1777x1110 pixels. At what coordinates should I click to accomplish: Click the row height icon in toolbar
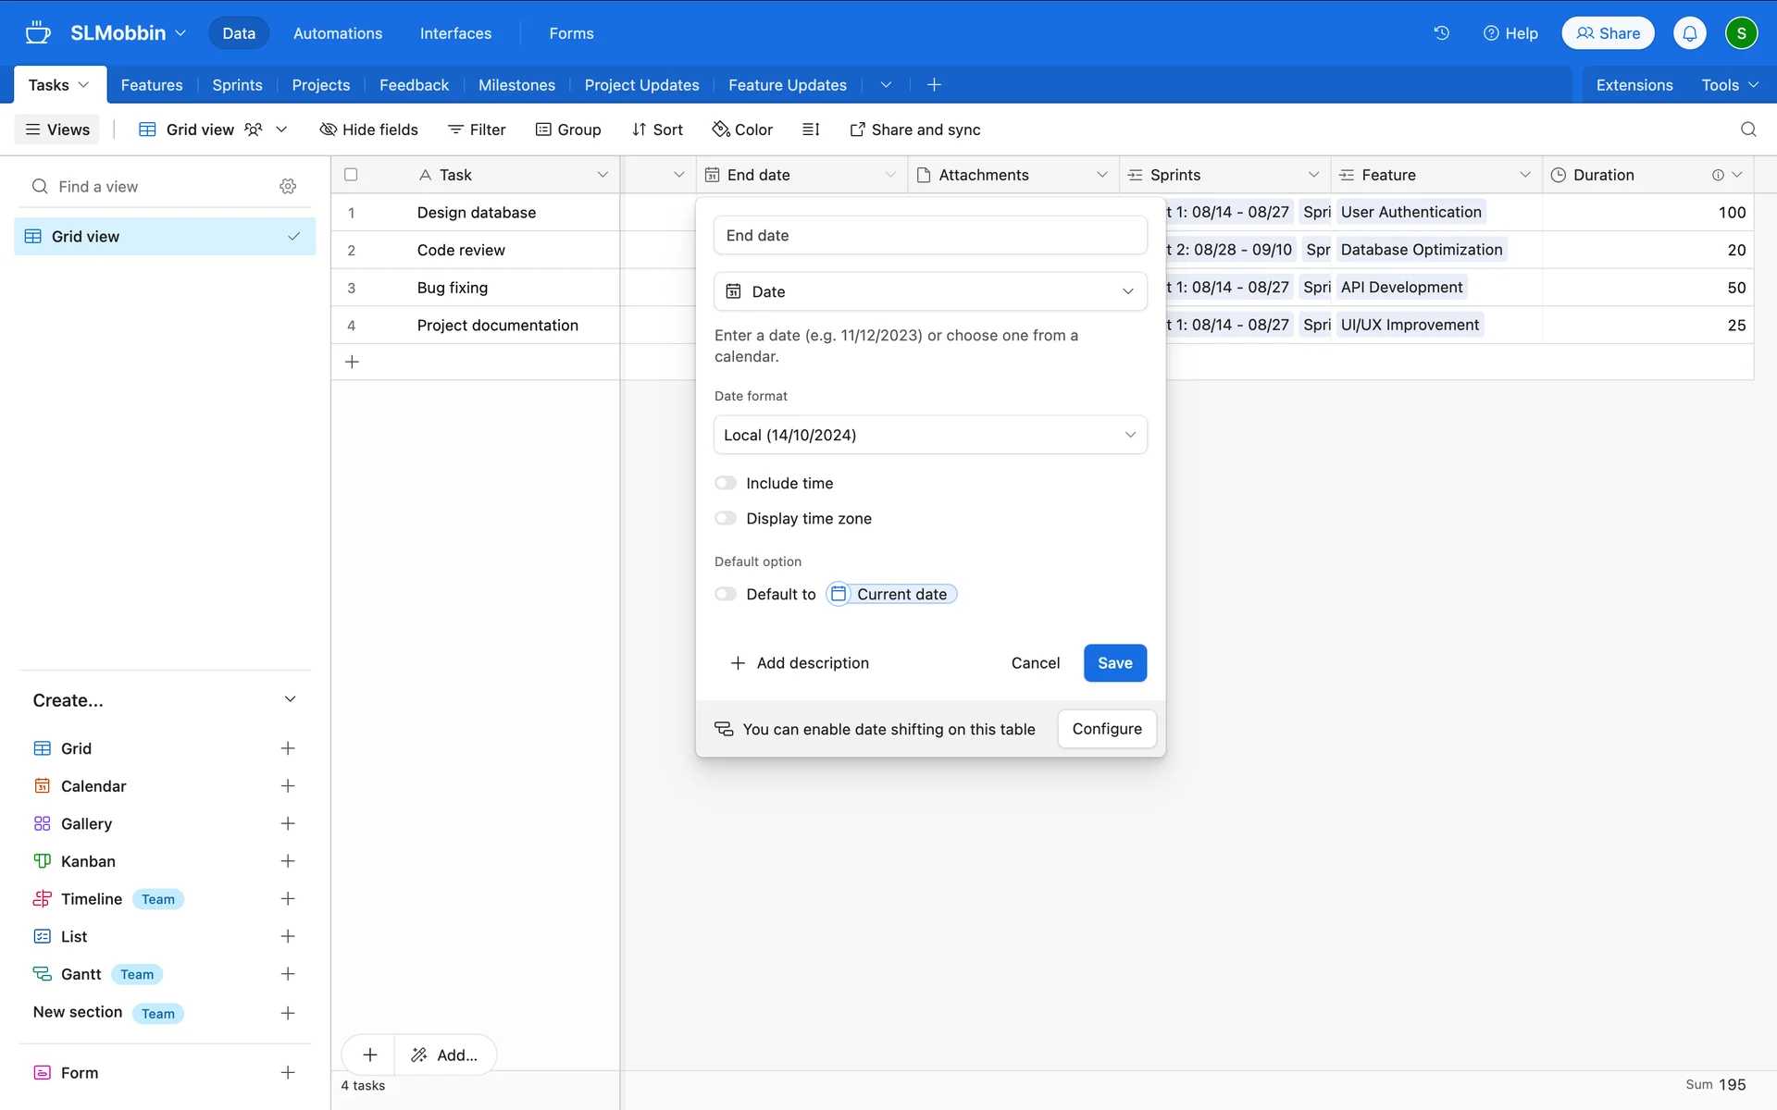point(811,129)
